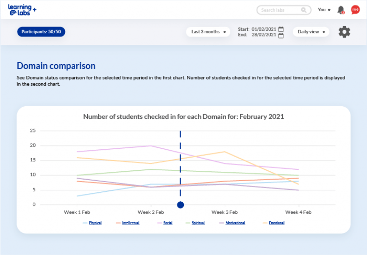Open the Start date calendar icon
Viewport: 367px width, 255px height.
(281, 29)
